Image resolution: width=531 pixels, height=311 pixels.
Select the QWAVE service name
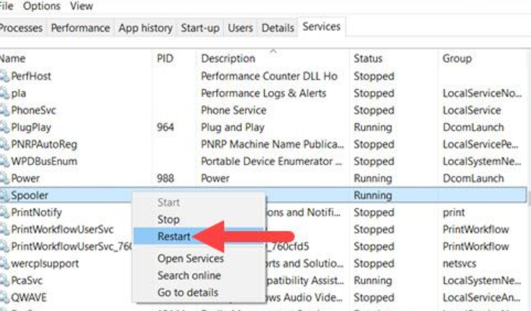pyautogui.click(x=29, y=298)
